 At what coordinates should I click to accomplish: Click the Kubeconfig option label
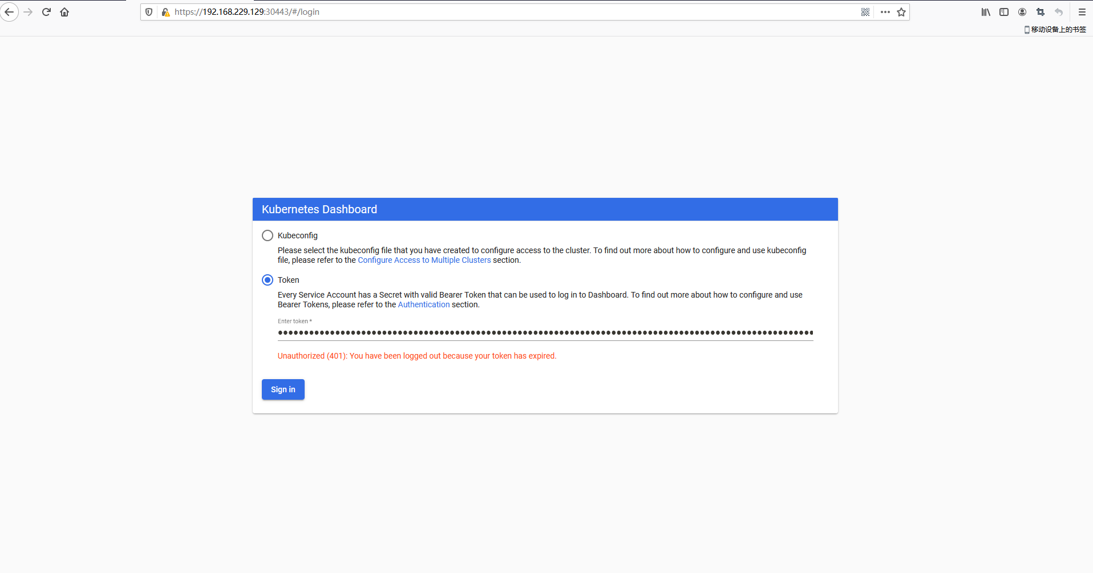(298, 235)
